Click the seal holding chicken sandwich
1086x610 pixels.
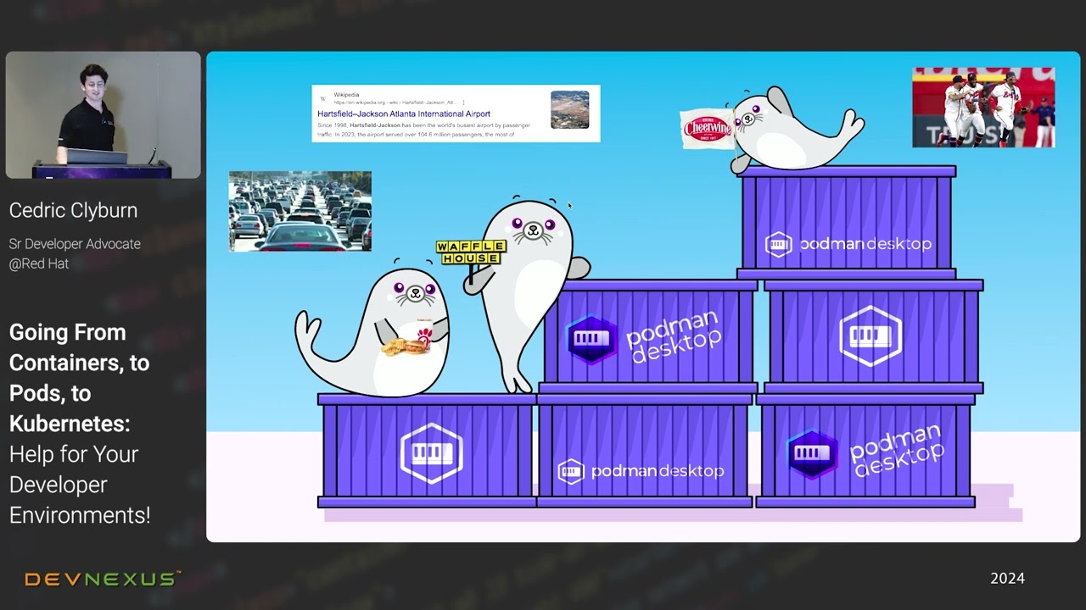[373, 332]
